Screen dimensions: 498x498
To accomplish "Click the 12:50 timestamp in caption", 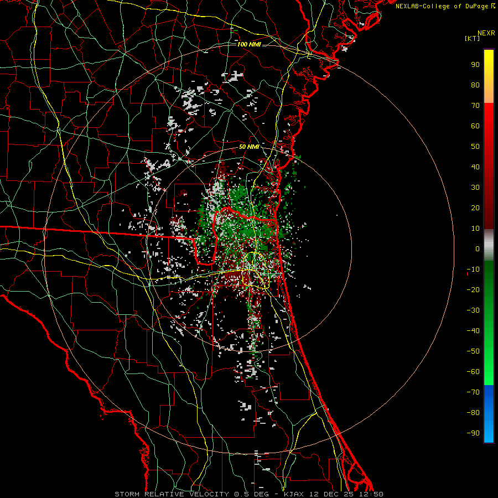I will tap(371, 494).
